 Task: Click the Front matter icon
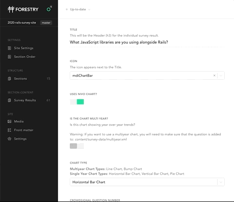pyautogui.click(x=9, y=130)
